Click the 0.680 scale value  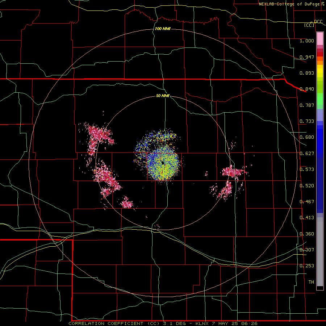tap(307, 137)
